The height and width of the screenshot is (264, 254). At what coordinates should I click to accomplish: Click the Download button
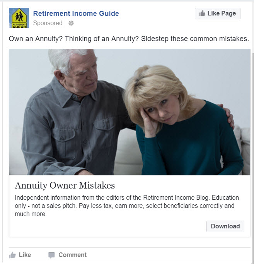(225, 226)
